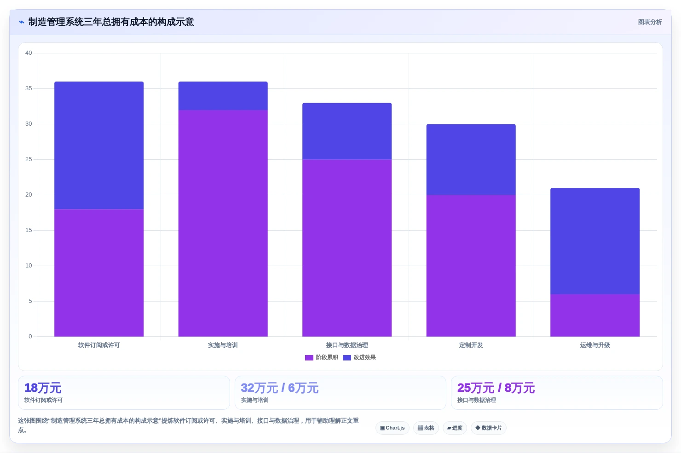Click the 软件订阅或许可 caption in the first card
This screenshot has height=453, width=681.
(x=43, y=401)
